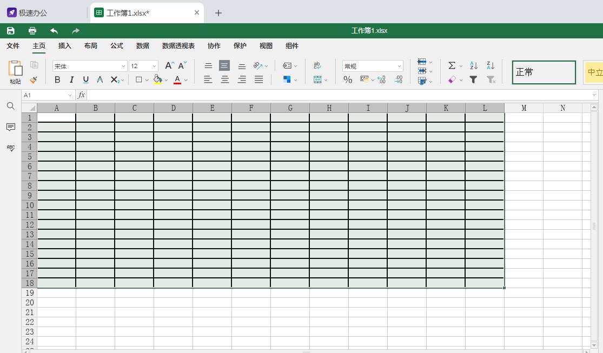
Task: Toggle bold formatting
Action: 57,79
